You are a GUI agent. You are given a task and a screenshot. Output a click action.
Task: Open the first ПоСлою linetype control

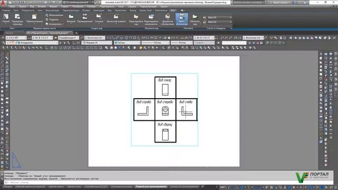tap(155, 43)
